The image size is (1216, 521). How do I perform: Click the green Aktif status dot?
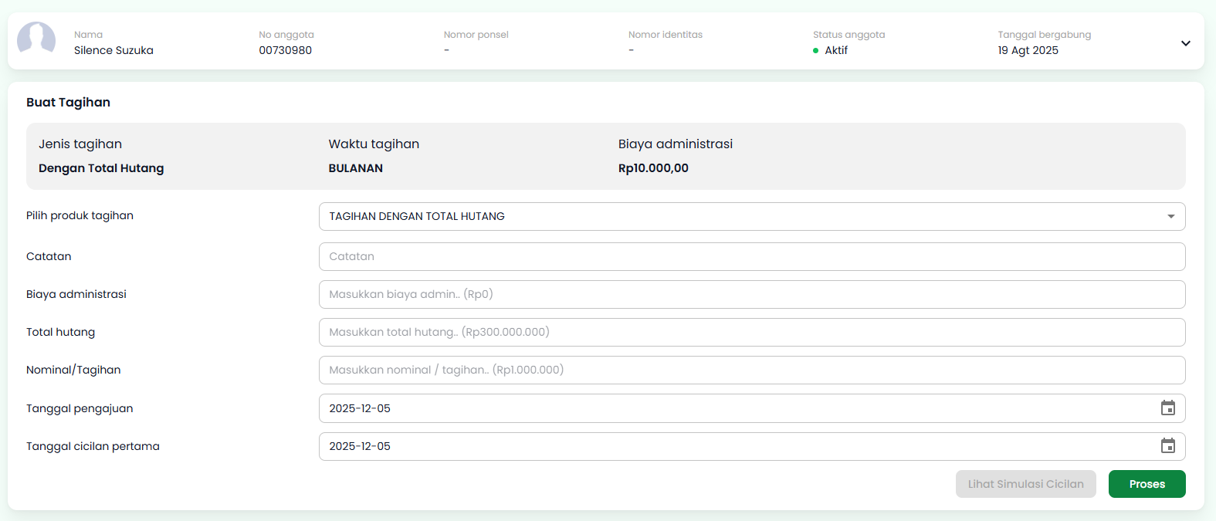815,51
